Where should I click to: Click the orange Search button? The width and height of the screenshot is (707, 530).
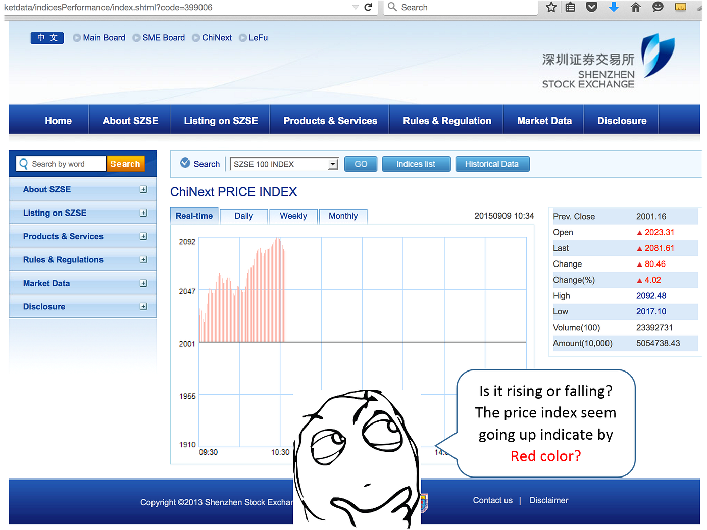tap(125, 164)
